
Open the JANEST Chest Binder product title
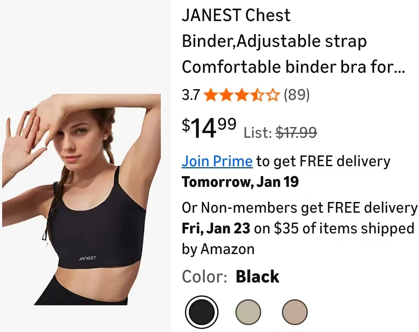(x=293, y=41)
